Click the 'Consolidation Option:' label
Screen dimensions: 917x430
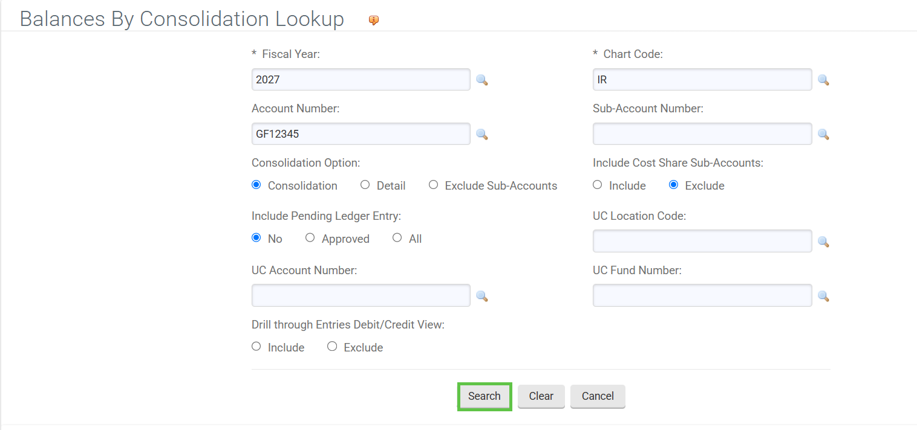pyautogui.click(x=305, y=163)
